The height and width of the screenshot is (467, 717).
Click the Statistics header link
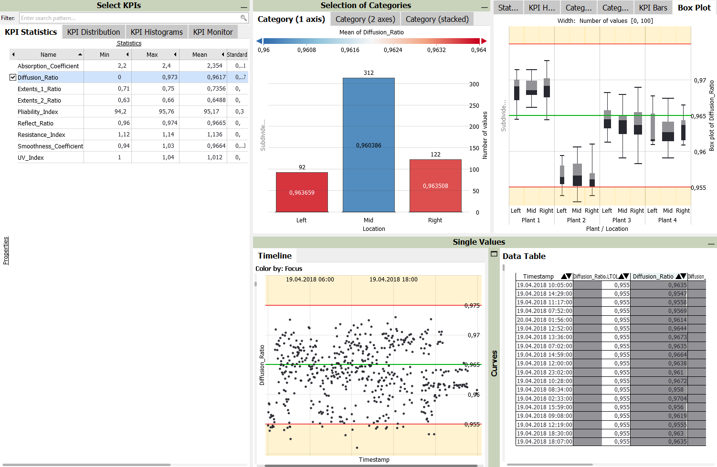point(129,43)
